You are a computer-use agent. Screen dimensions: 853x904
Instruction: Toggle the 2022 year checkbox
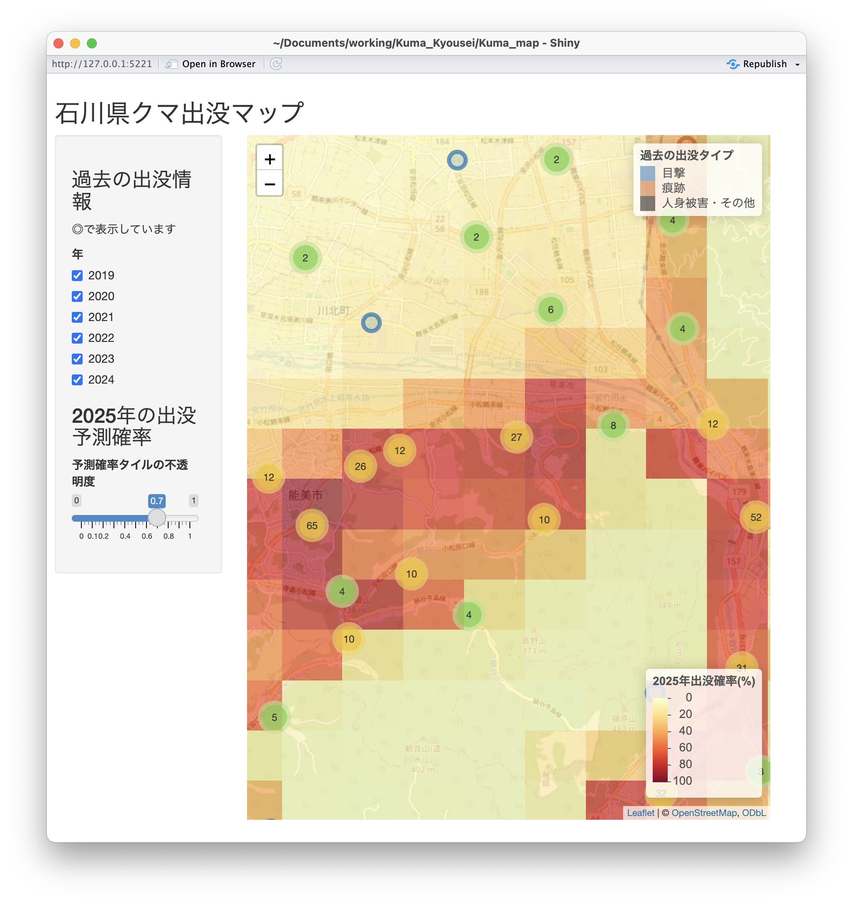[77, 338]
